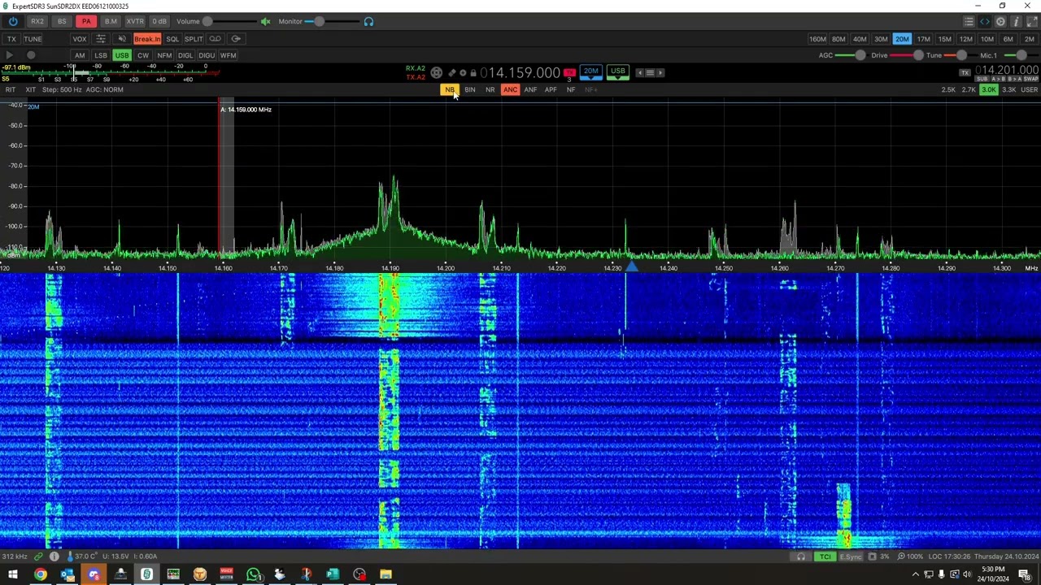This screenshot has width=1041, height=585.
Task: Start recording with the round record button
Action: coord(31,55)
